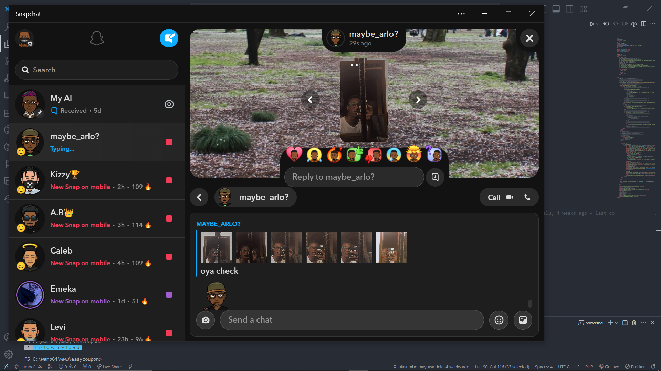Viewport: 661px width, 371px height.
Task: Open the camera button beside chat input
Action: pos(206,320)
